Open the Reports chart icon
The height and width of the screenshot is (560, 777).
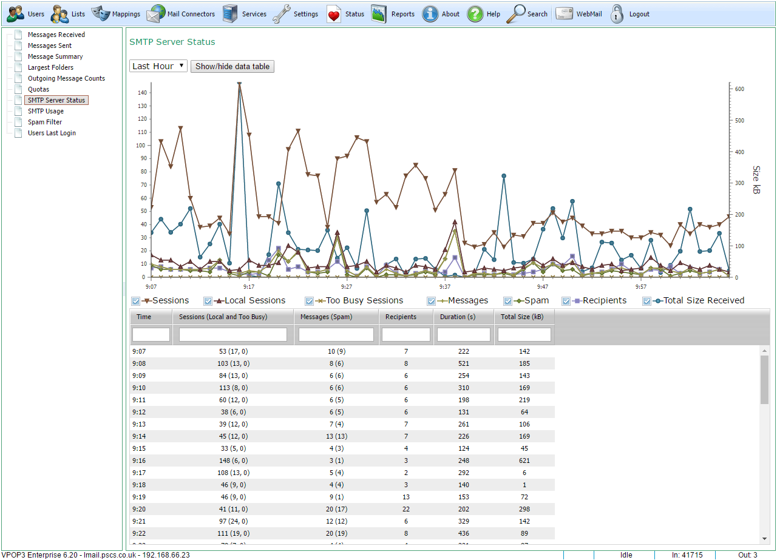379,13
